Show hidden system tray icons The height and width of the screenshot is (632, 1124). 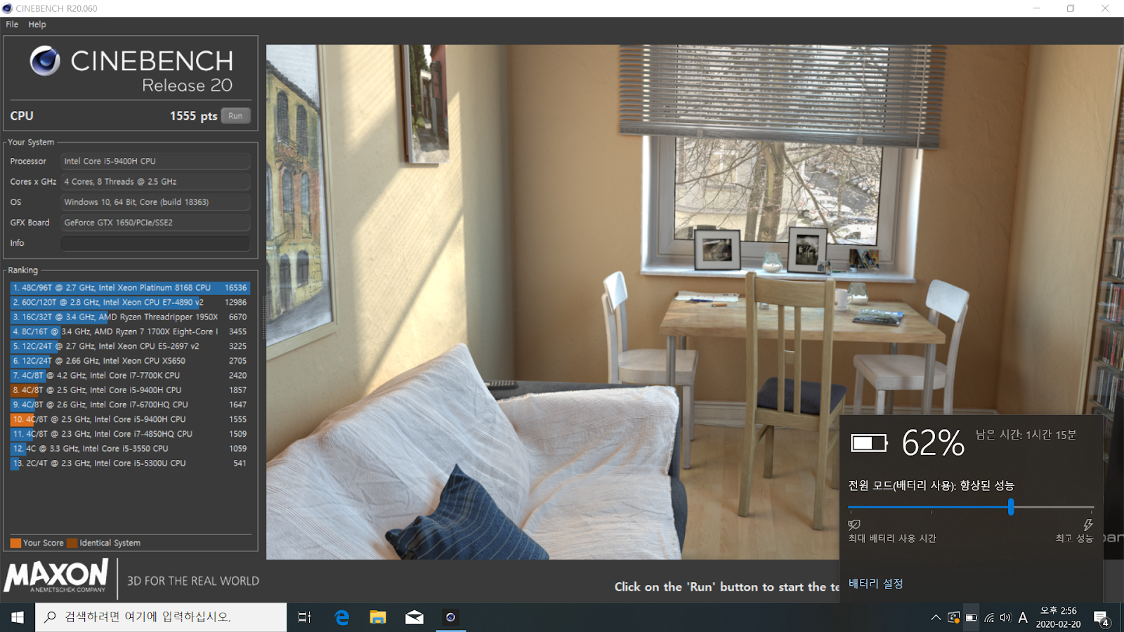click(936, 618)
